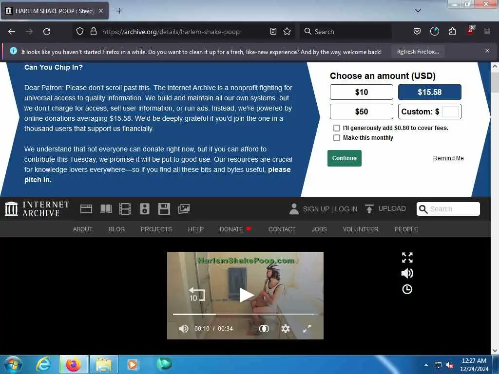Viewport: 499px width, 374px height.
Task: Open the Internet Archive web icon
Action: click(86, 208)
